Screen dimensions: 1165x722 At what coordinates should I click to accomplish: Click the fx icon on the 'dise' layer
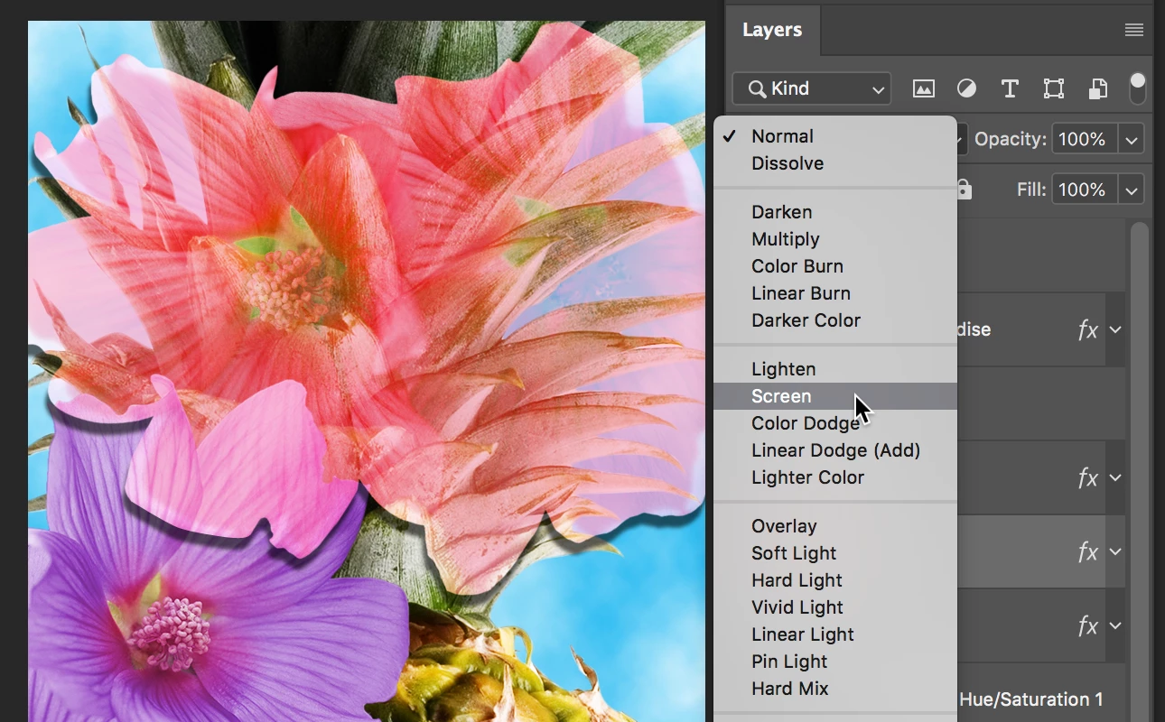[x=1087, y=329]
